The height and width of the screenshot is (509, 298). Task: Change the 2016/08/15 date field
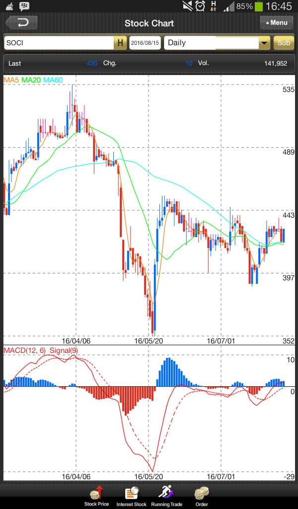click(x=145, y=43)
